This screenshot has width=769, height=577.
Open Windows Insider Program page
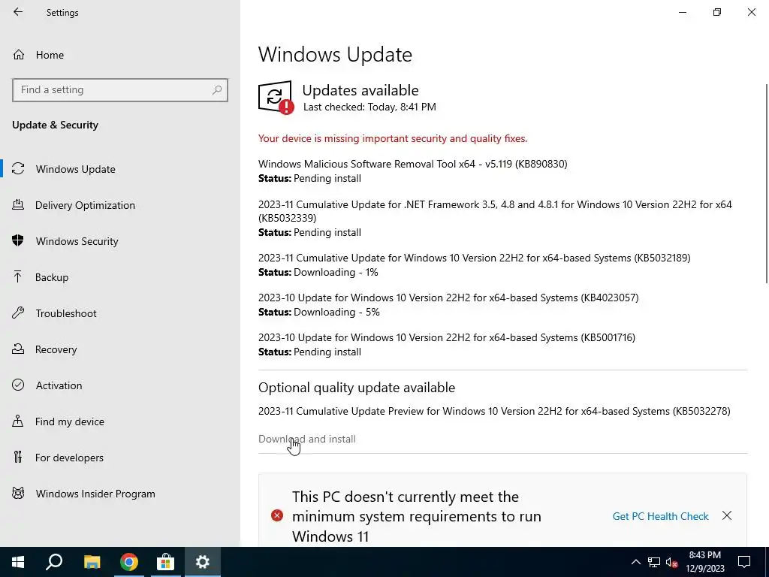95,494
